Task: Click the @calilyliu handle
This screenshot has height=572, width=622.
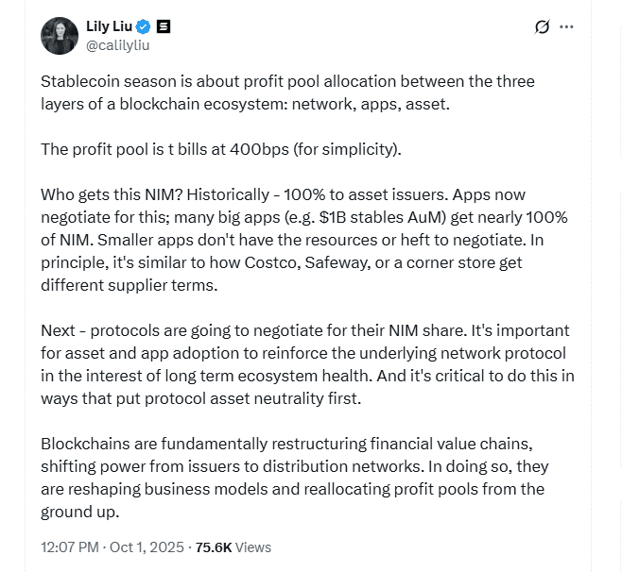Action: pyautogui.click(x=117, y=44)
